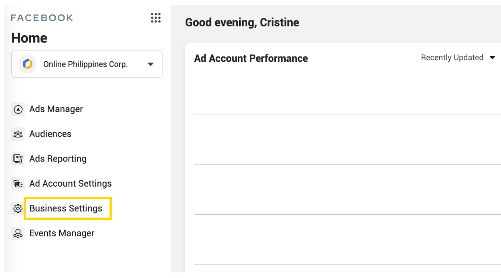Expand the Online Philippines Corp. account dropdown
The image size is (501, 278).
87,64
